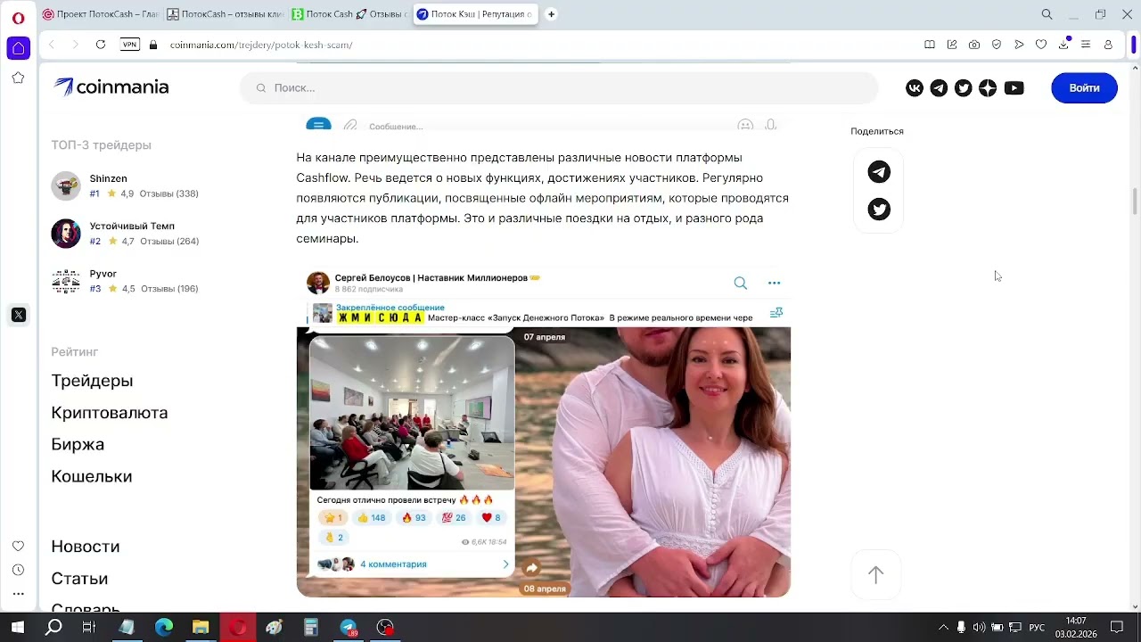Open 'Кошельки' rating section
Viewport: 1141px width, 642px height.
[91, 476]
